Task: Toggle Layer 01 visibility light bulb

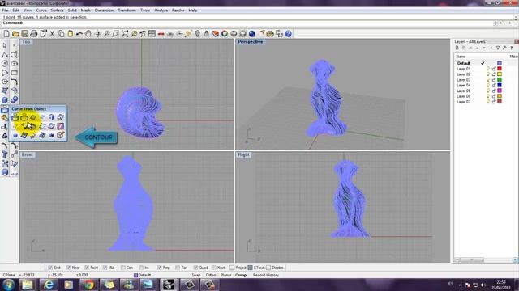Action: click(488, 69)
